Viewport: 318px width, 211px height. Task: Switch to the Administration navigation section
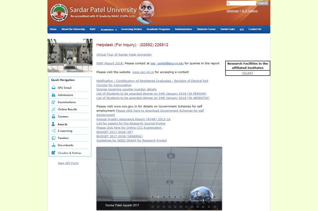coord(184,29)
